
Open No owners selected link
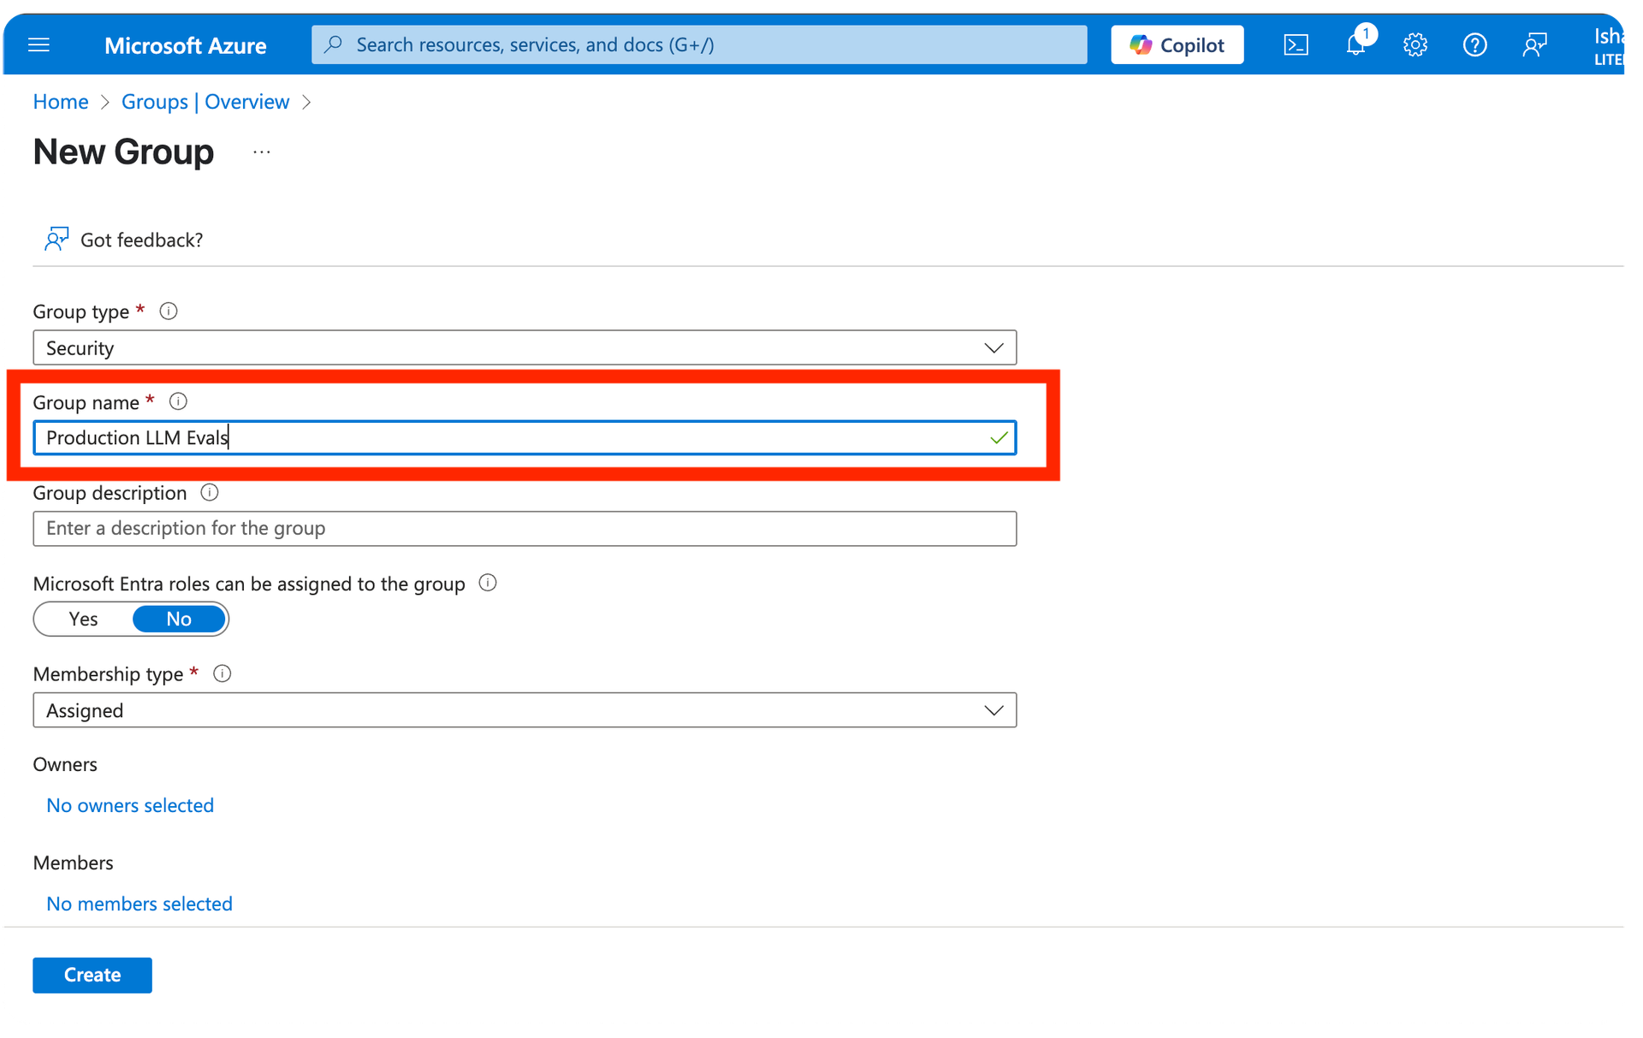pos(129,804)
